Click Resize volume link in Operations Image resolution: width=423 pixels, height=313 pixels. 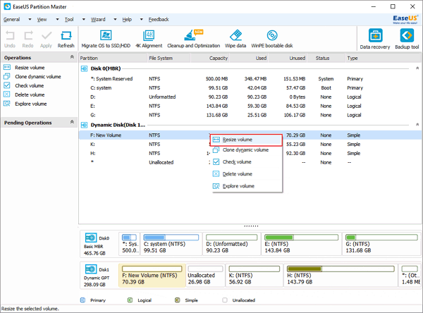click(x=30, y=68)
